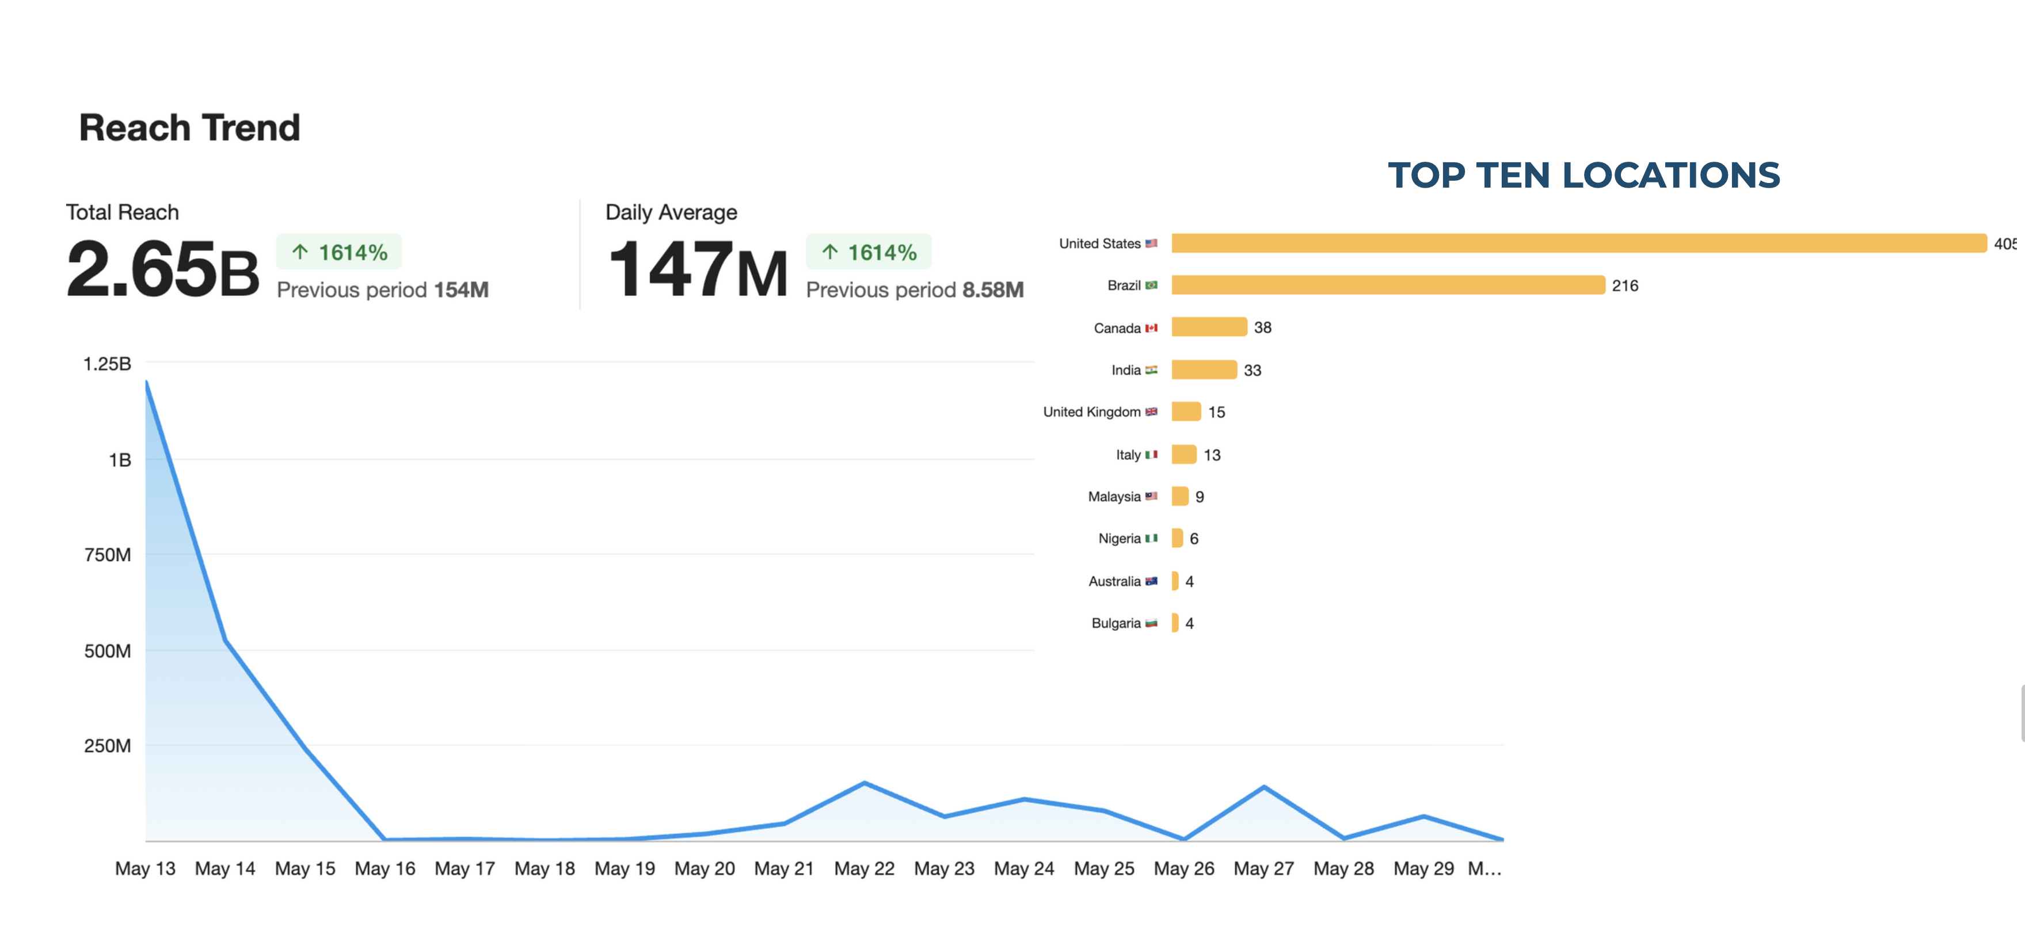Click the May 19 axis label
2025x945 pixels.
click(625, 868)
